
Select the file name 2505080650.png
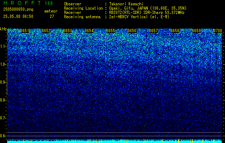(x=18, y=10)
